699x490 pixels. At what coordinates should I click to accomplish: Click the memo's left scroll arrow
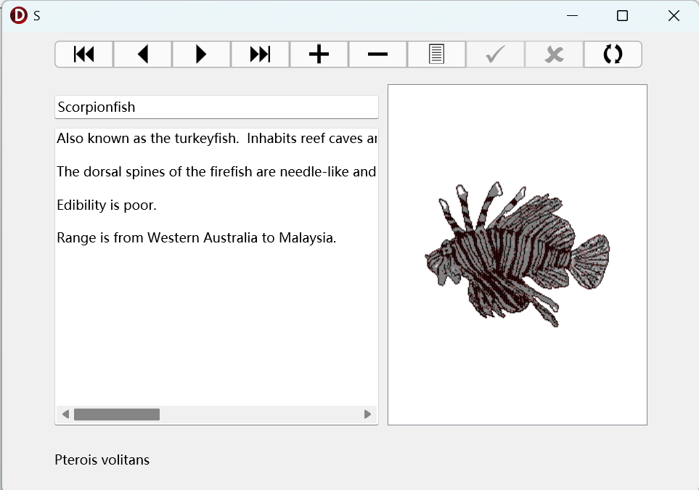[65, 415]
